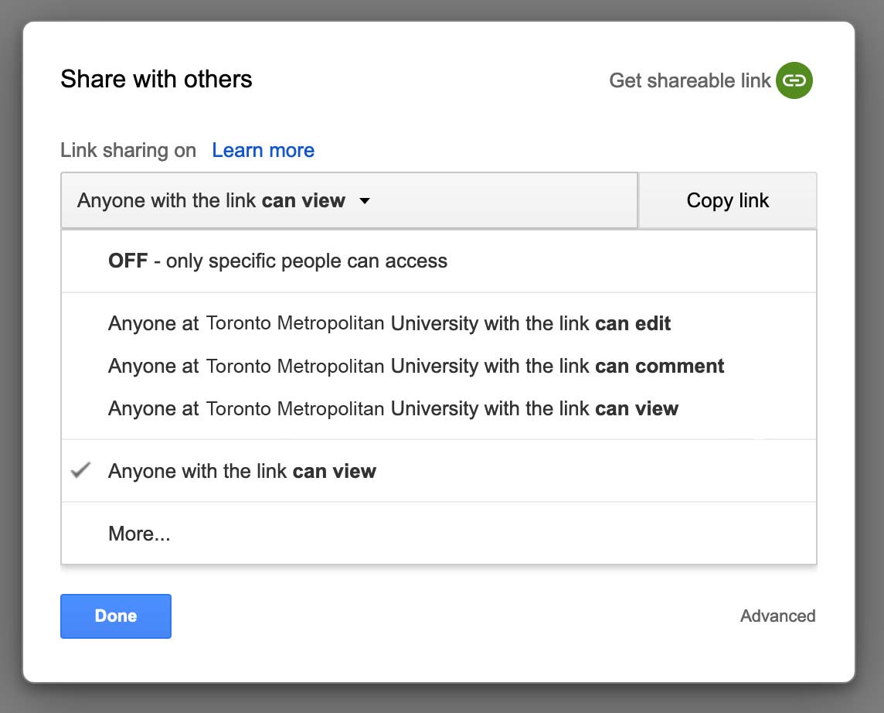Click the green shareable link icon

[794, 80]
